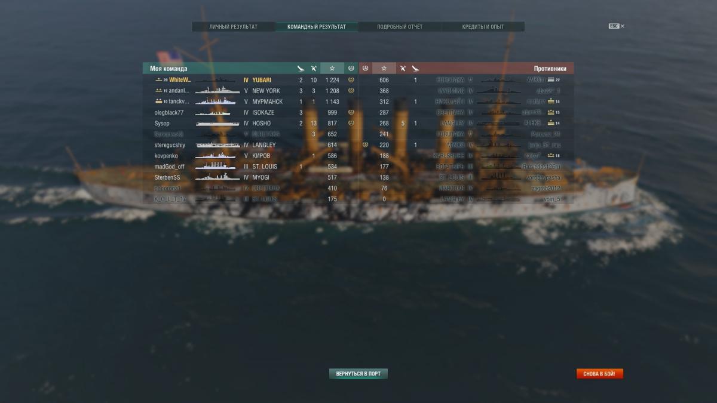
Task: Sort my team by aircraft shot down icon
Action: click(313, 69)
